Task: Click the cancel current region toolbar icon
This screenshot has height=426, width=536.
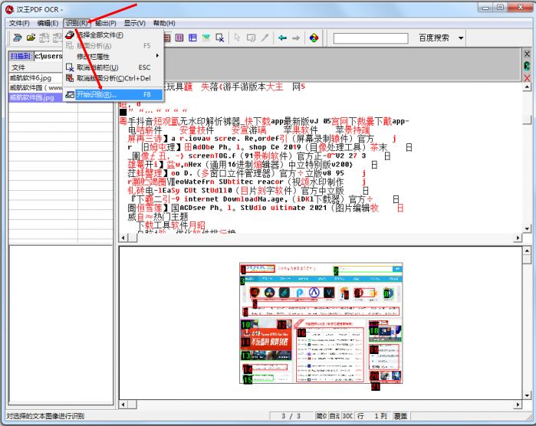Action: (220, 38)
